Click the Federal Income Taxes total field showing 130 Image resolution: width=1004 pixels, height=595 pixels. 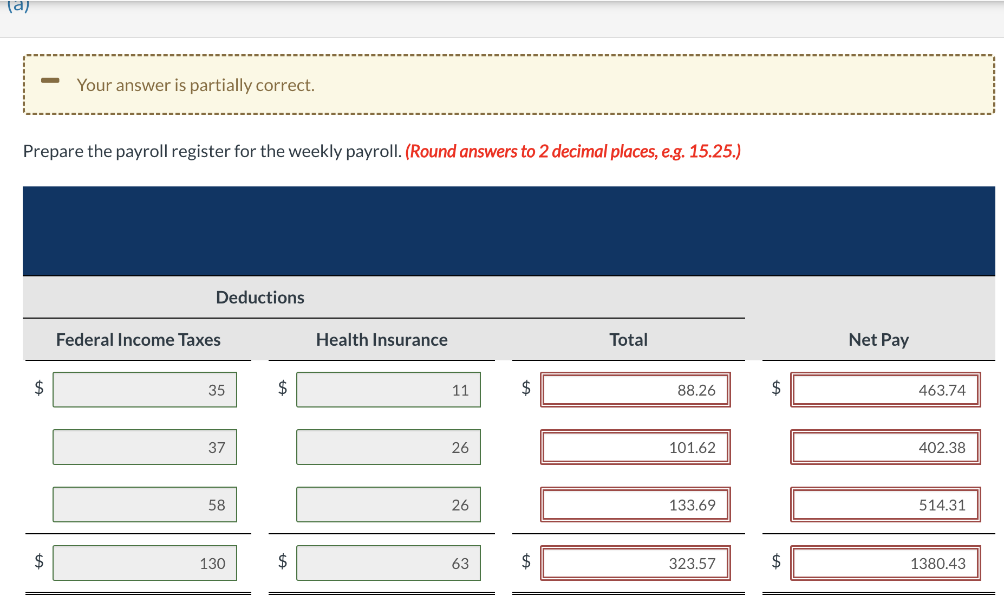tap(145, 563)
